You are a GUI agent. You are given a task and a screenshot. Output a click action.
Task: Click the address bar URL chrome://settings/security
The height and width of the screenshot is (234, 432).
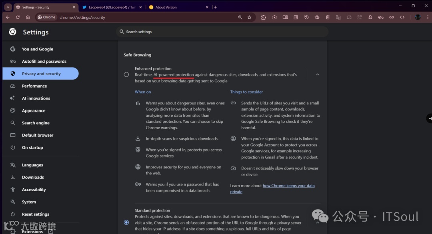point(82,17)
